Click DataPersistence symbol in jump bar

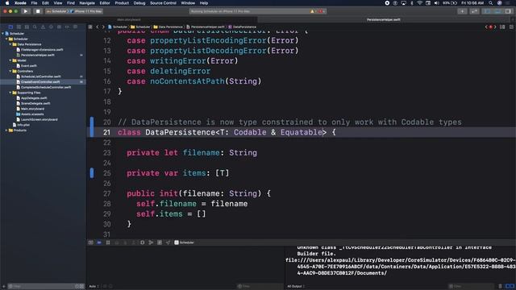click(242, 27)
